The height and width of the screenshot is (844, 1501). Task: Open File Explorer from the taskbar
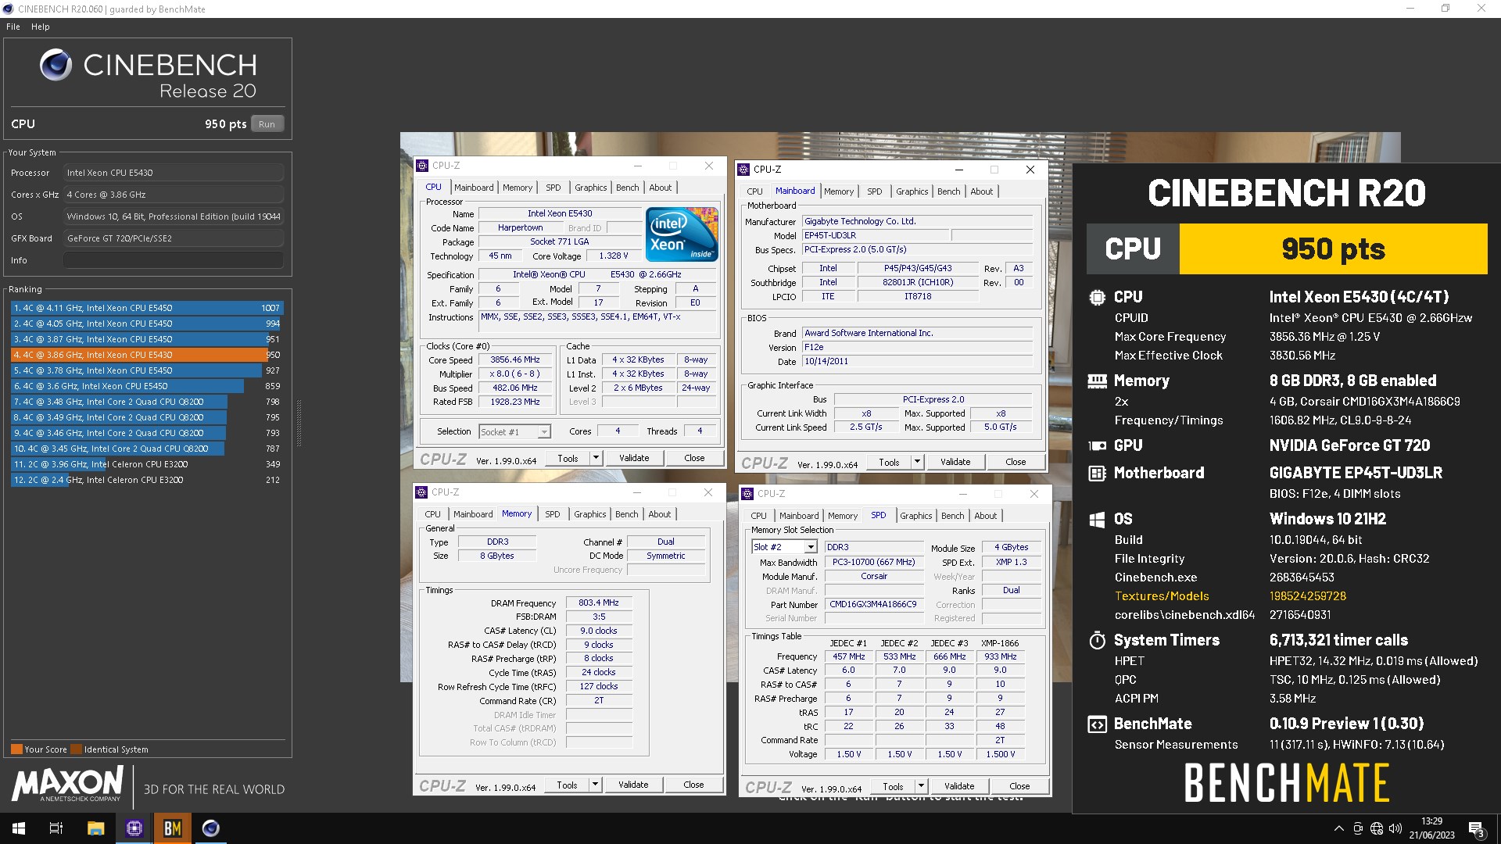click(x=95, y=828)
